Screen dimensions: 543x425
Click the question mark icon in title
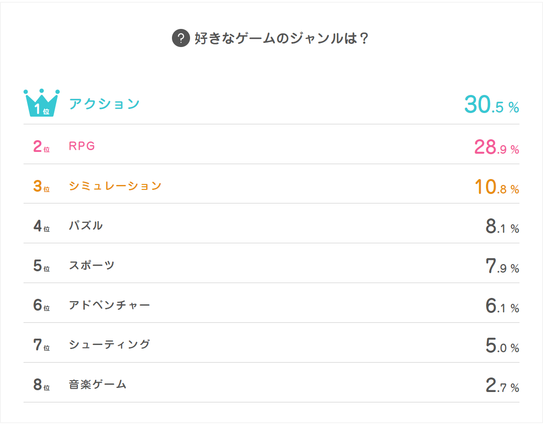(x=181, y=38)
